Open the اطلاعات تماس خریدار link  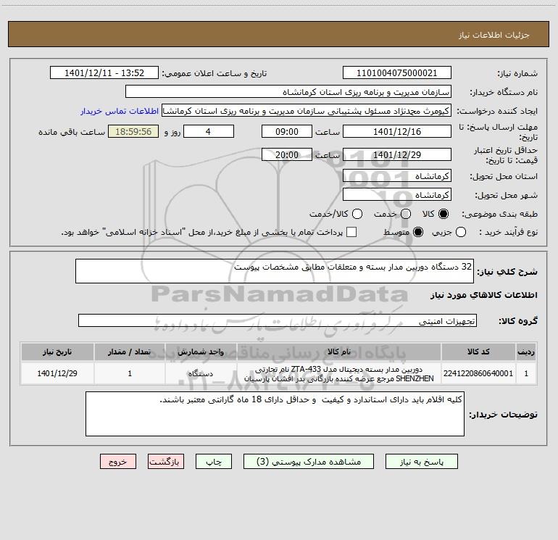[x=120, y=111]
